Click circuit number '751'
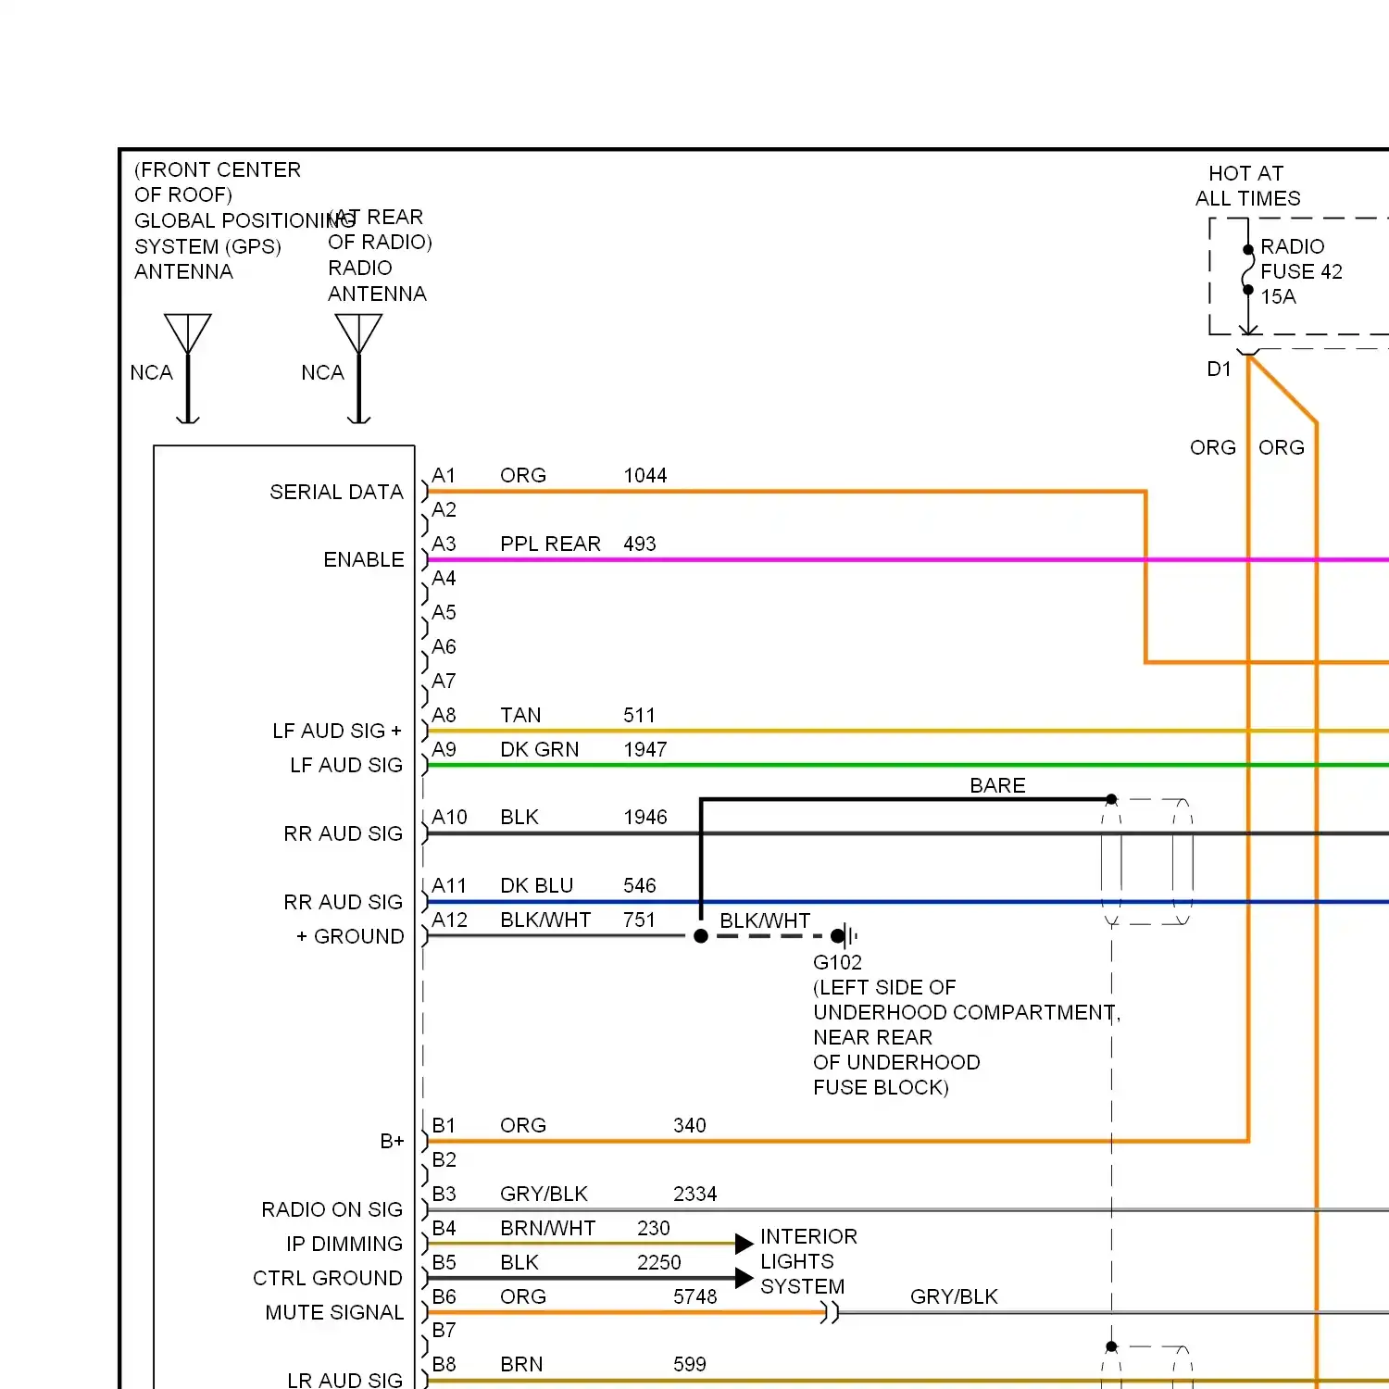1389x1389 pixels. (x=639, y=920)
